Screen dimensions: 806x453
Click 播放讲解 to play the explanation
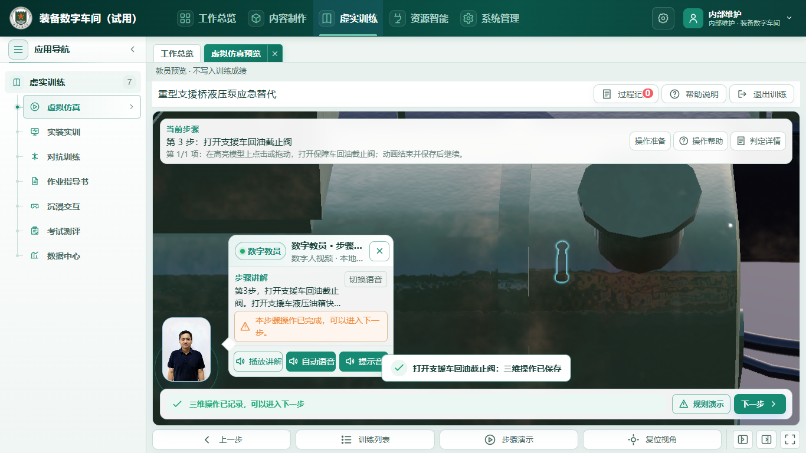click(x=258, y=362)
